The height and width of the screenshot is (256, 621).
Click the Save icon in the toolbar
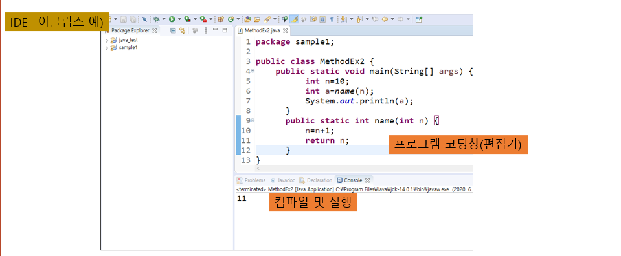(124, 19)
